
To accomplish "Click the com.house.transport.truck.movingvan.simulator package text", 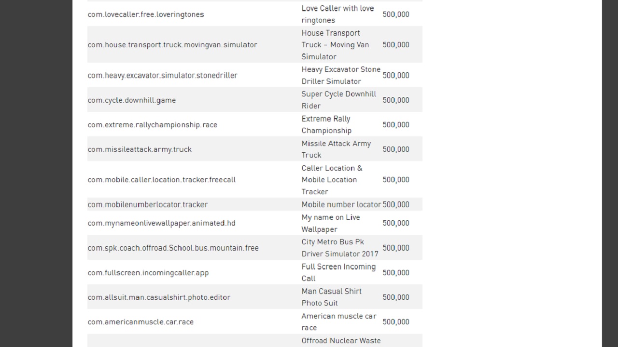I will 172,45.
